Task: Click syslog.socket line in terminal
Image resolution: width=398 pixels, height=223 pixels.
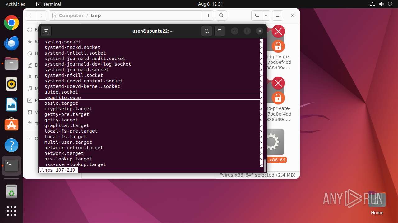Action: tap(62, 42)
